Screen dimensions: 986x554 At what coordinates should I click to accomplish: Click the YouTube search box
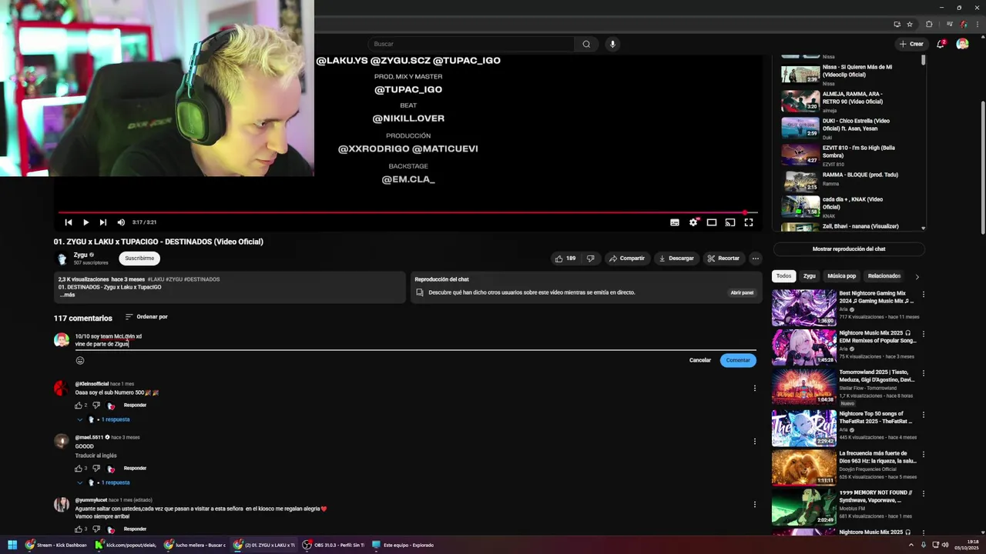coord(471,44)
